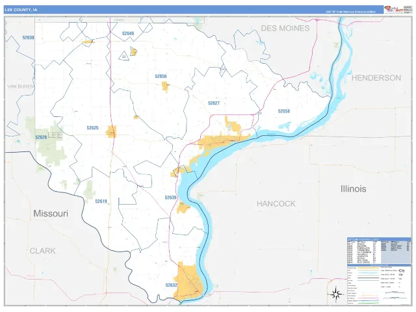Select ZIP code label 52632
416x312 pixels.
(172, 285)
